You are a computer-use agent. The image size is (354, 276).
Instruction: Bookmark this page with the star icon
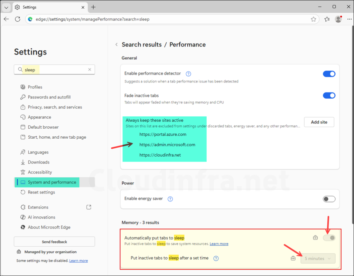coord(313,19)
